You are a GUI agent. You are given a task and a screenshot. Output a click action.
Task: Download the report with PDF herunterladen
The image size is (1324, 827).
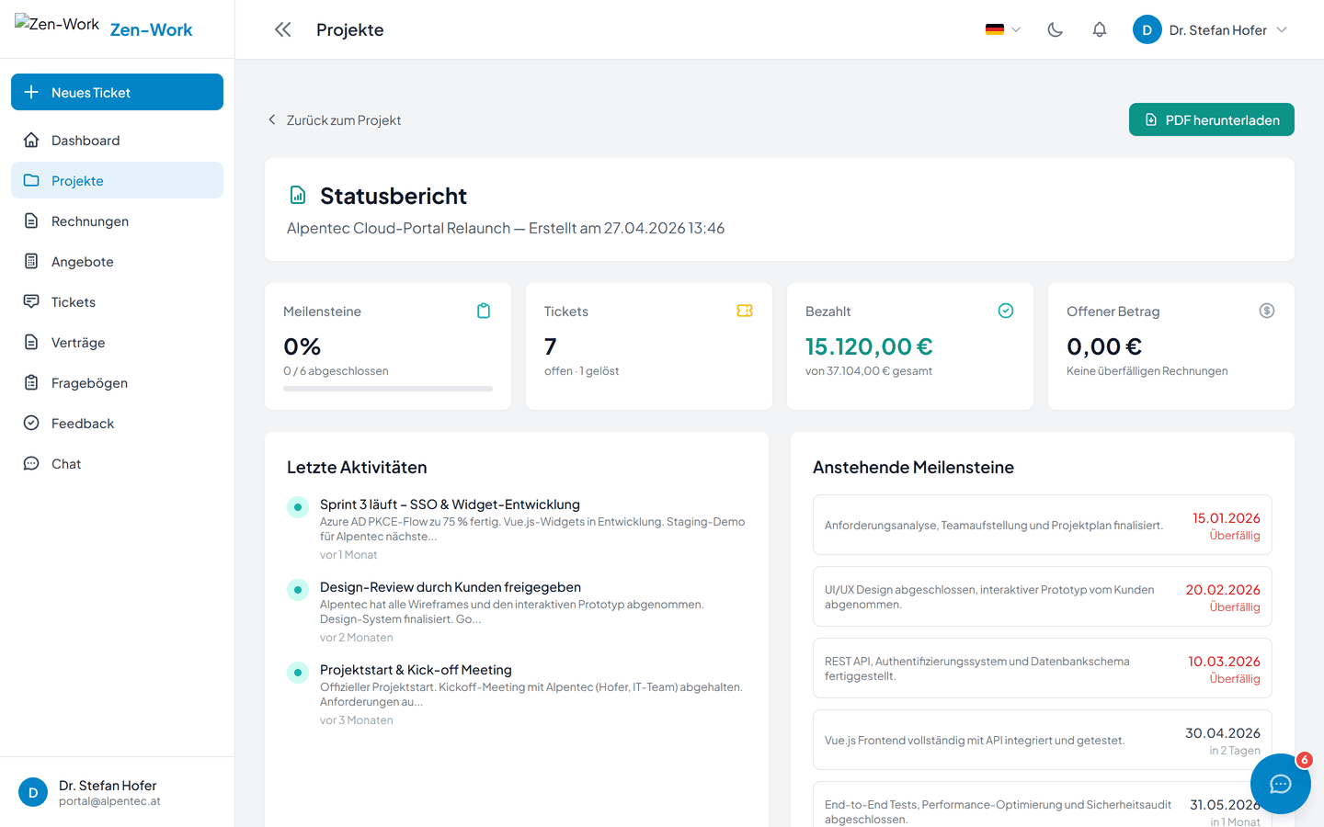[1211, 119]
